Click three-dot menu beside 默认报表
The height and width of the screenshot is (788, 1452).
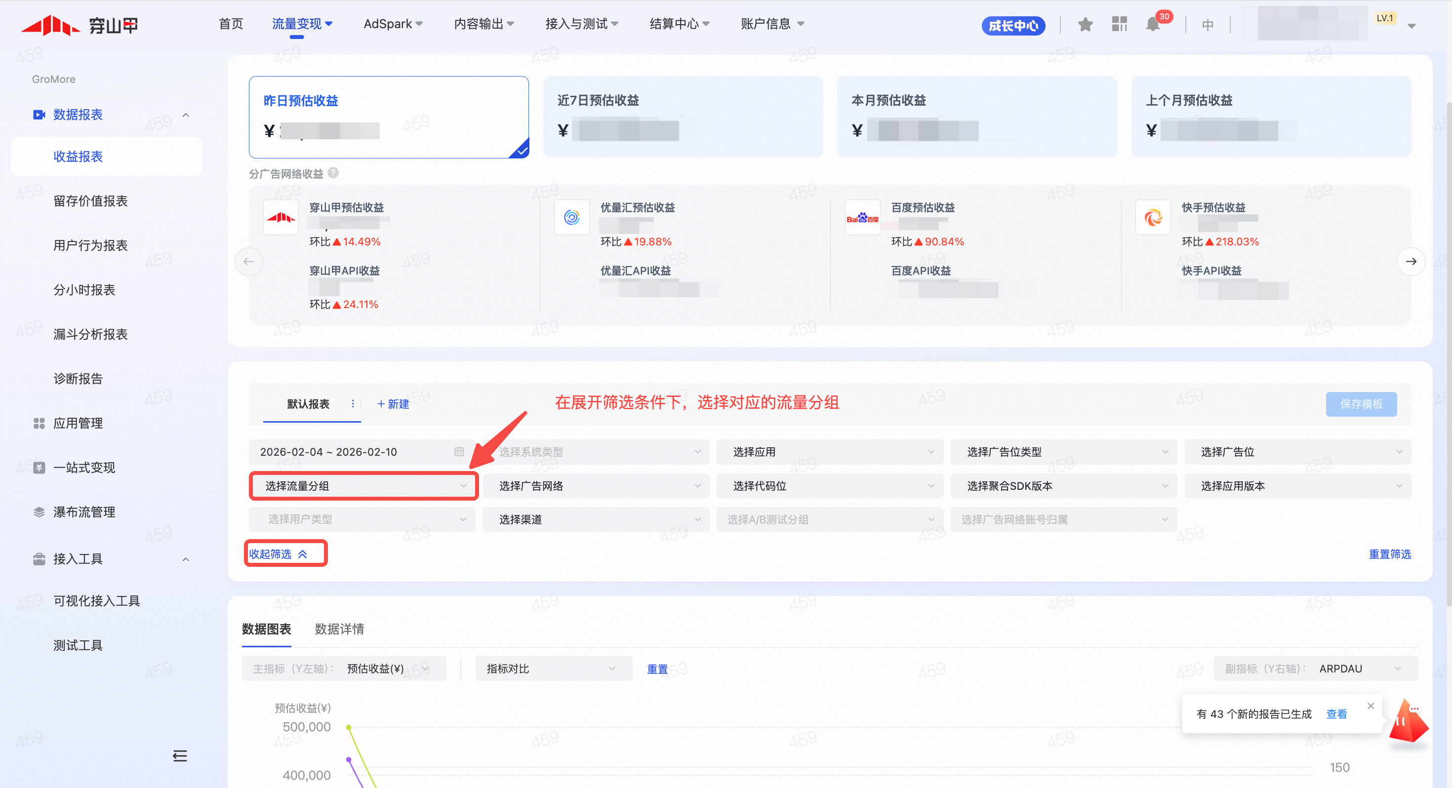[353, 403]
